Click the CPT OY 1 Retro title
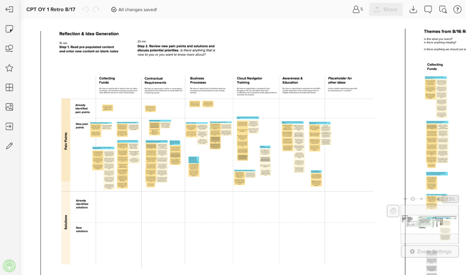 pyautogui.click(x=51, y=9)
